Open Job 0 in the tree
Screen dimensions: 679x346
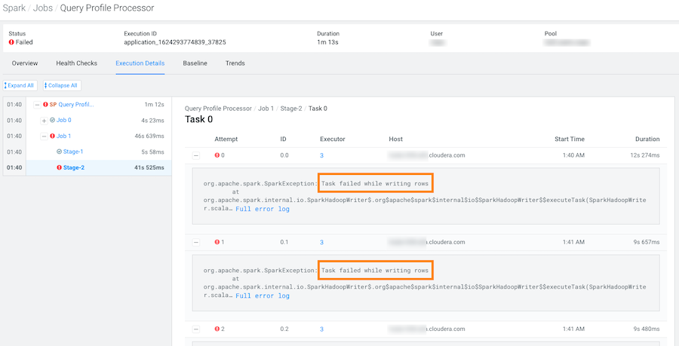(64, 120)
